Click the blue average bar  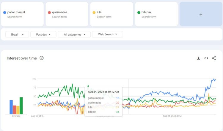tap(11, 107)
